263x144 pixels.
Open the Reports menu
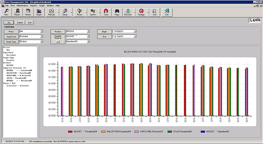tap(34, 6)
